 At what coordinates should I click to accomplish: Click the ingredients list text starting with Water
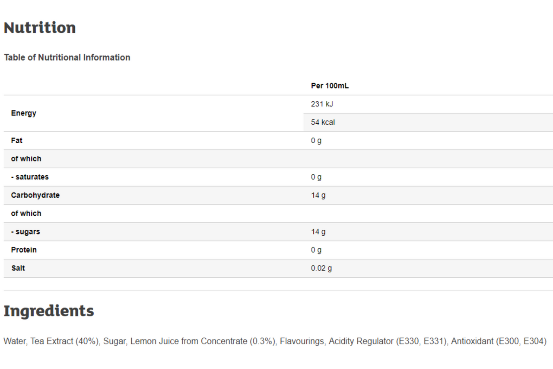[275, 341]
